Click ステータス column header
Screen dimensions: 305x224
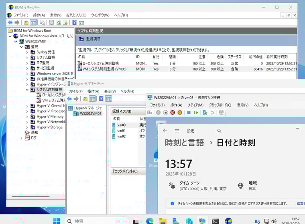234,57
